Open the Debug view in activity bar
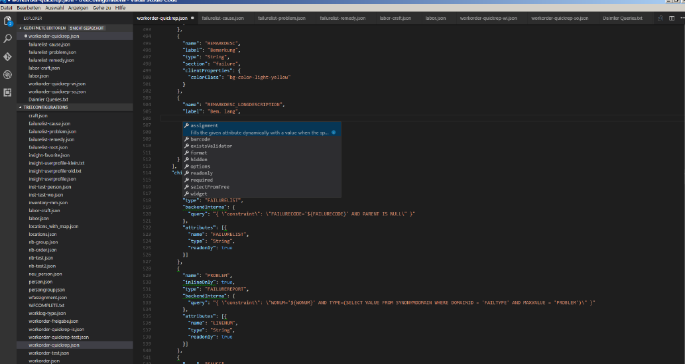The height and width of the screenshot is (364, 685). point(8,75)
